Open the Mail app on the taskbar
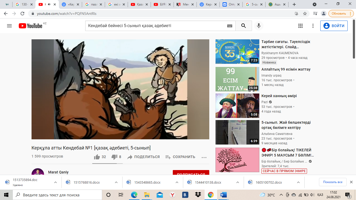This screenshot has height=200, width=356. [159, 195]
